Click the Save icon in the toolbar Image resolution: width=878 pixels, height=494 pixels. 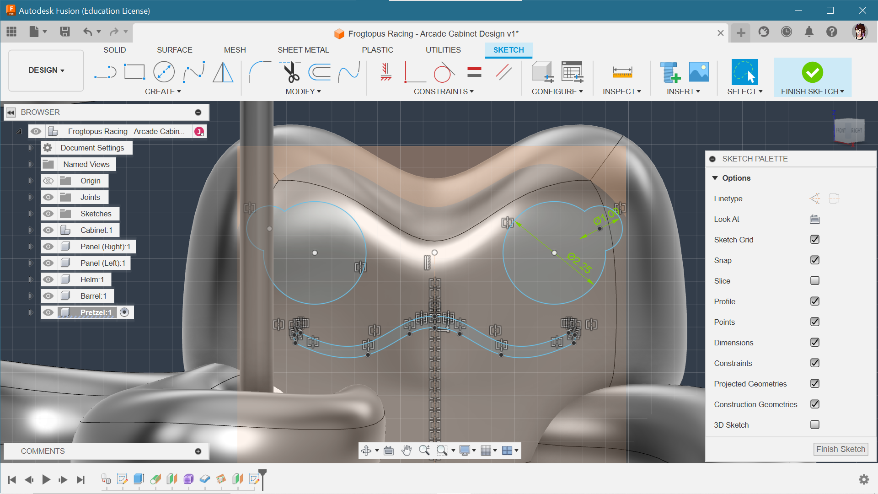[65, 32]
